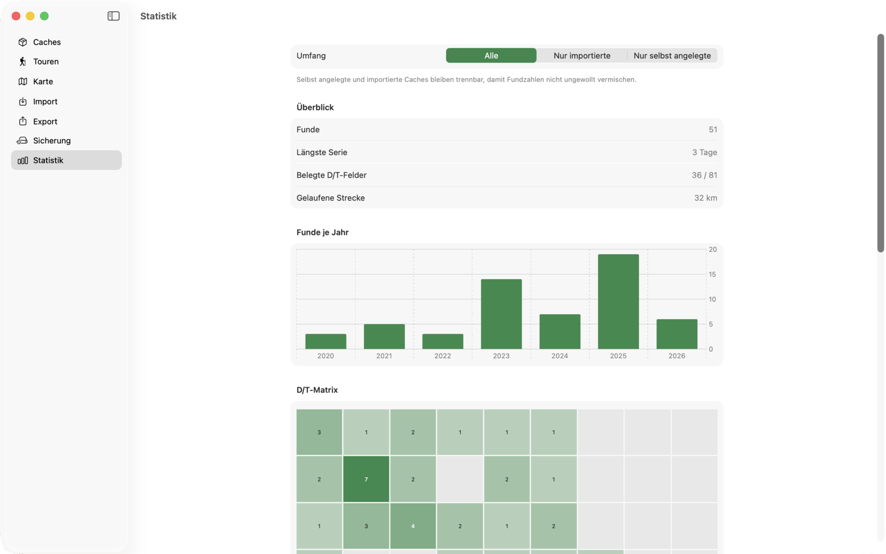The image size is (886, 554).
Task: Open the Karte map icon
Action: (x=23, y=81)
